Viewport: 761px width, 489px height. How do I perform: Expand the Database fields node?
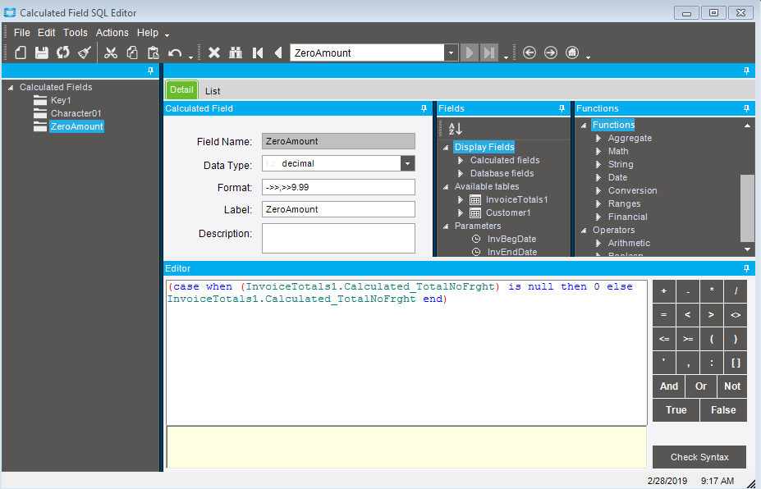click(460, 173)
